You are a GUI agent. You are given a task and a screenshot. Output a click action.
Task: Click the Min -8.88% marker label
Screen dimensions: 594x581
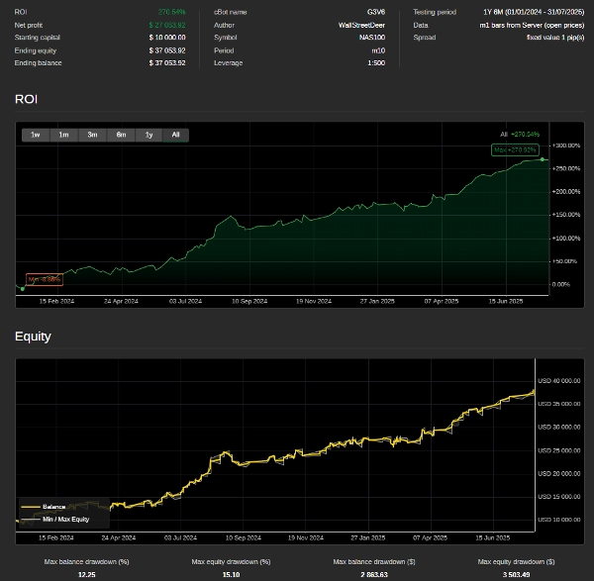coord(45,279)
